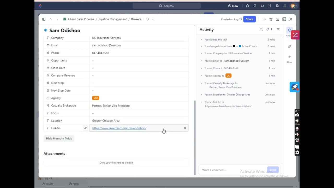Click the Send comment button
The width and height of the screenshot is (334, 188).
click(273, 170)
